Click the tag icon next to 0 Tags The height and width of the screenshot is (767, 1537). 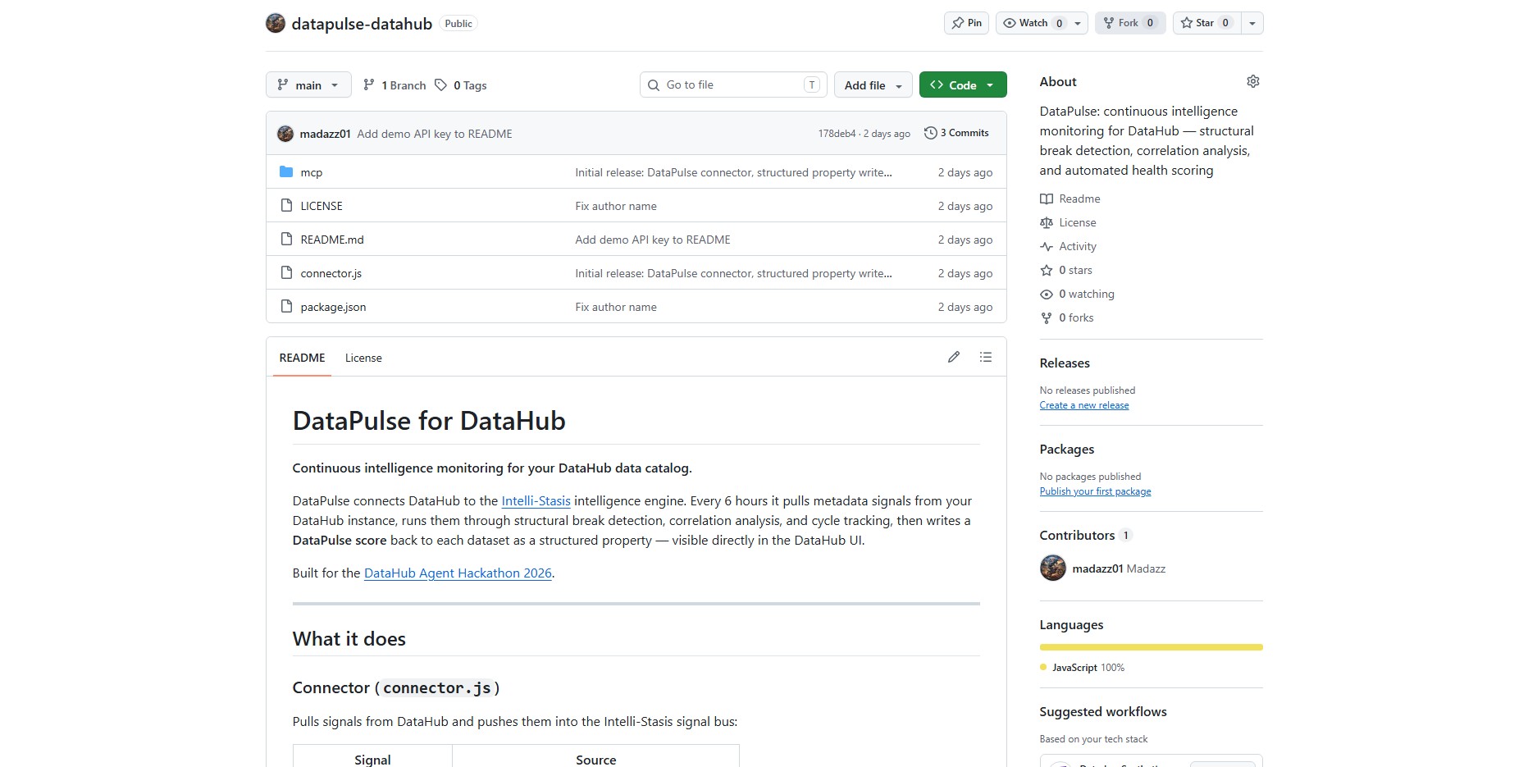click(x=440, y=84)
